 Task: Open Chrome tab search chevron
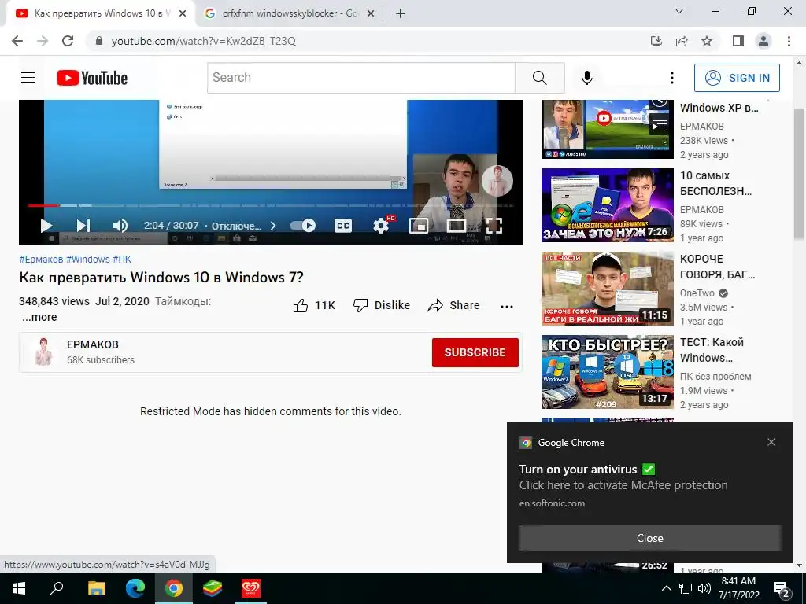click(x=679, y=11)
